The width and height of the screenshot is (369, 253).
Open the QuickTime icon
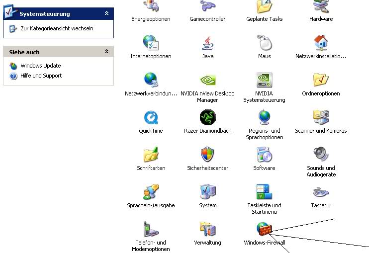[151, 117]
